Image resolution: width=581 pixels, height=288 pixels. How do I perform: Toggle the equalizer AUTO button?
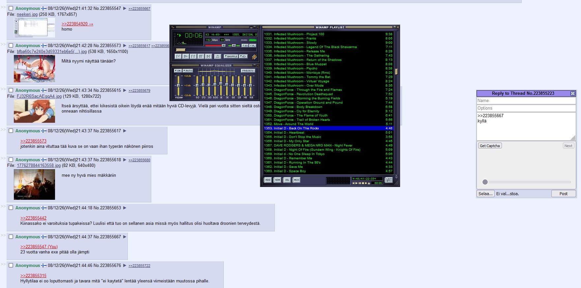pos(188,70)
